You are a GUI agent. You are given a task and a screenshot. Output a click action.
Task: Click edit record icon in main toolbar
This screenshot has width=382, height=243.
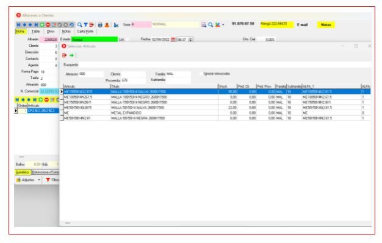coord(54,25)
